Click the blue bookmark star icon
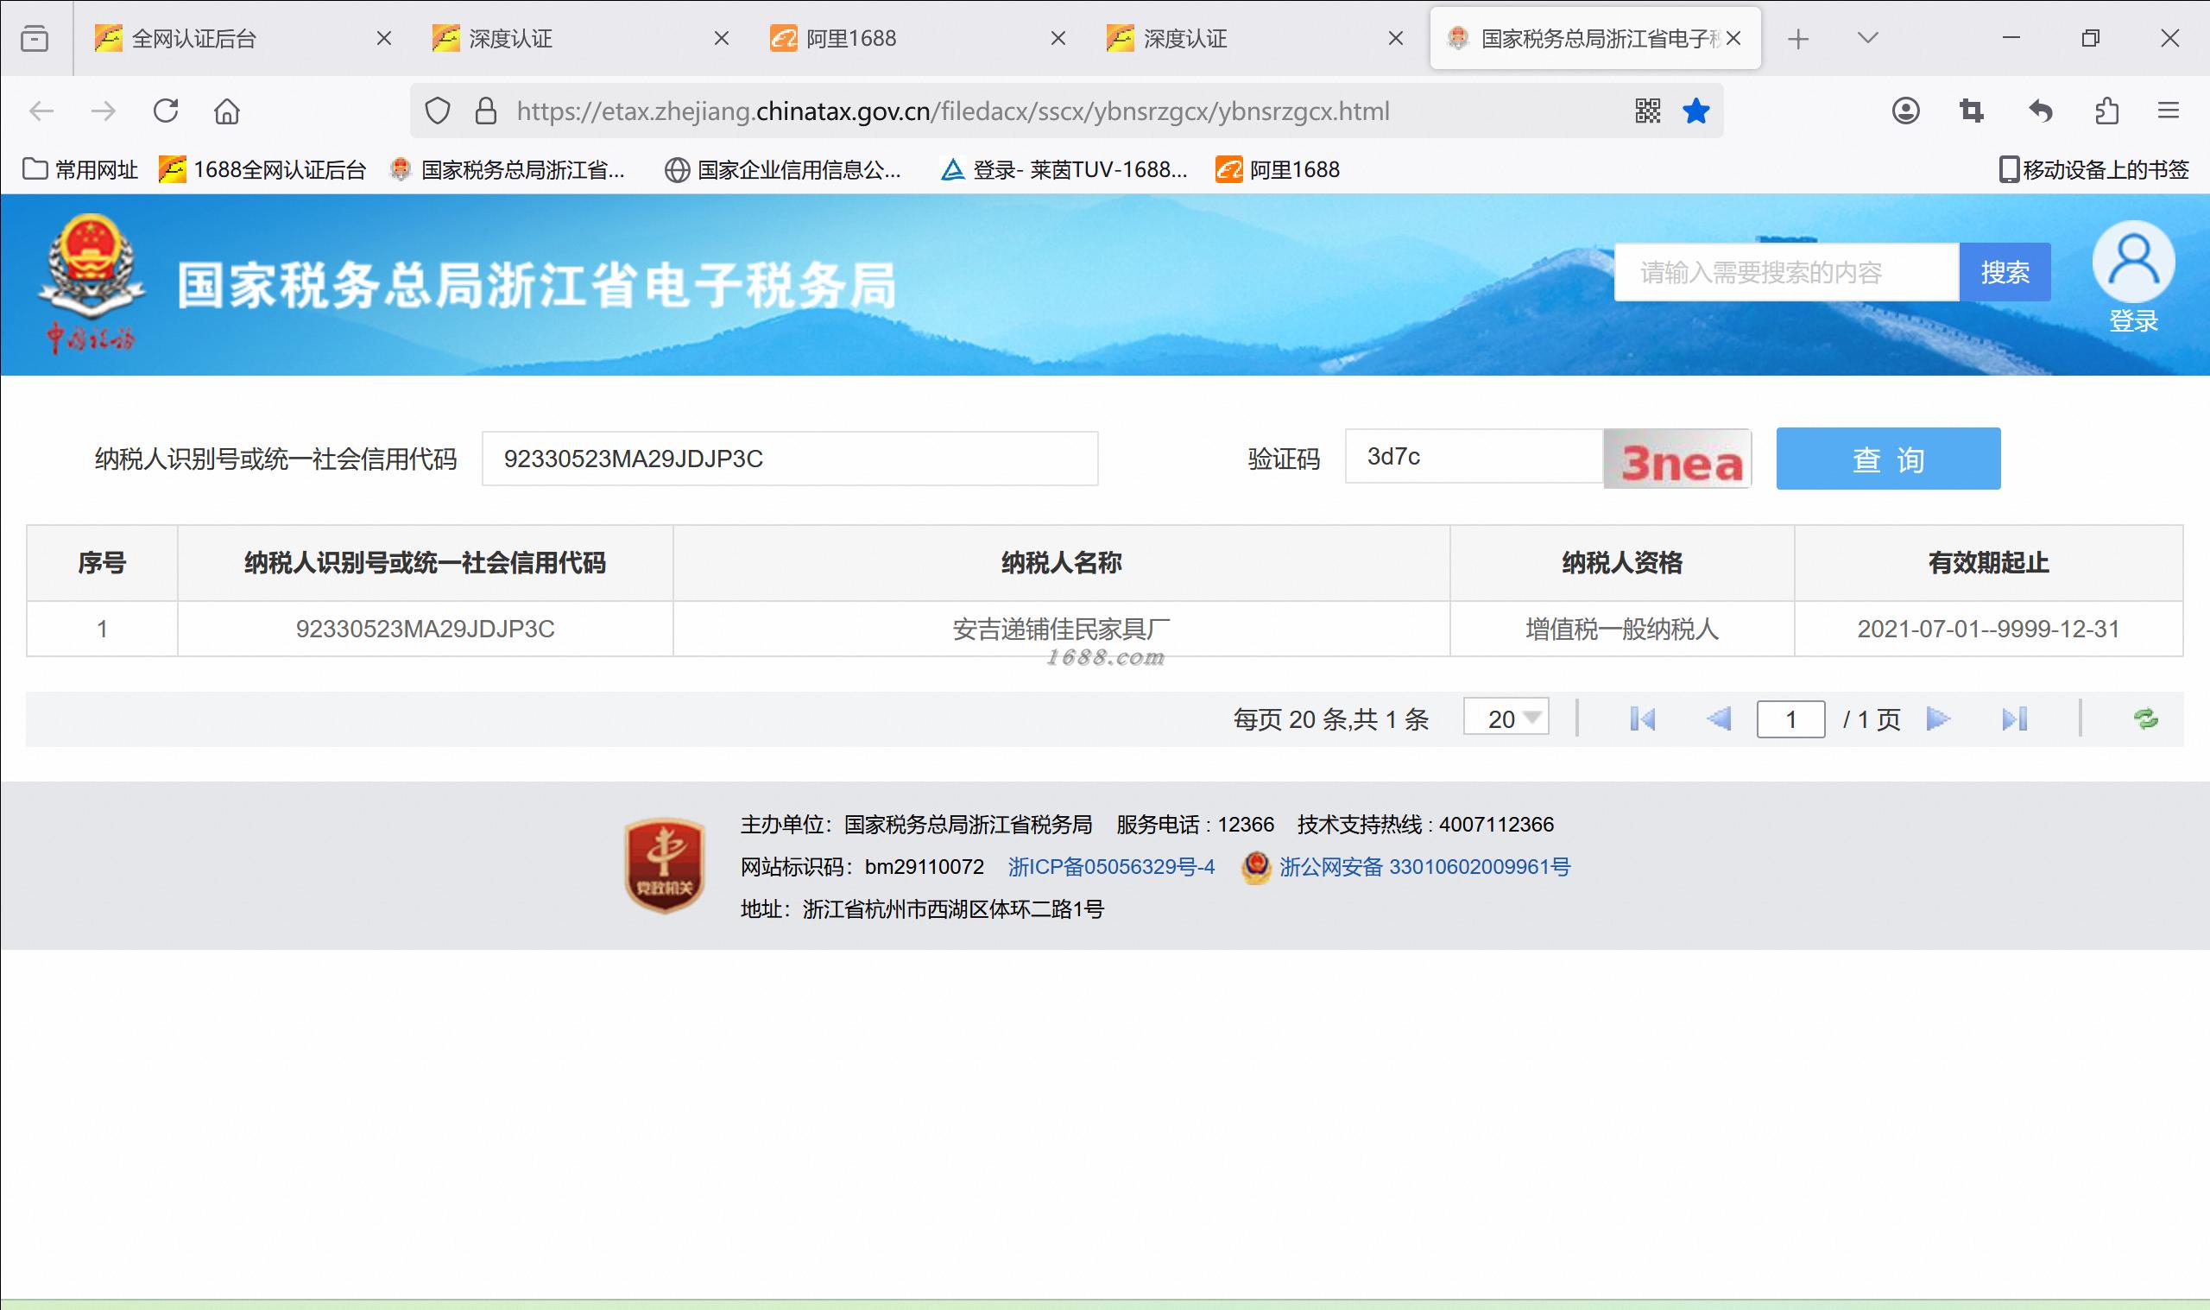The height and width of the screenshot is (1310, 2210). pyautogui.click(x=1695, y=111)
